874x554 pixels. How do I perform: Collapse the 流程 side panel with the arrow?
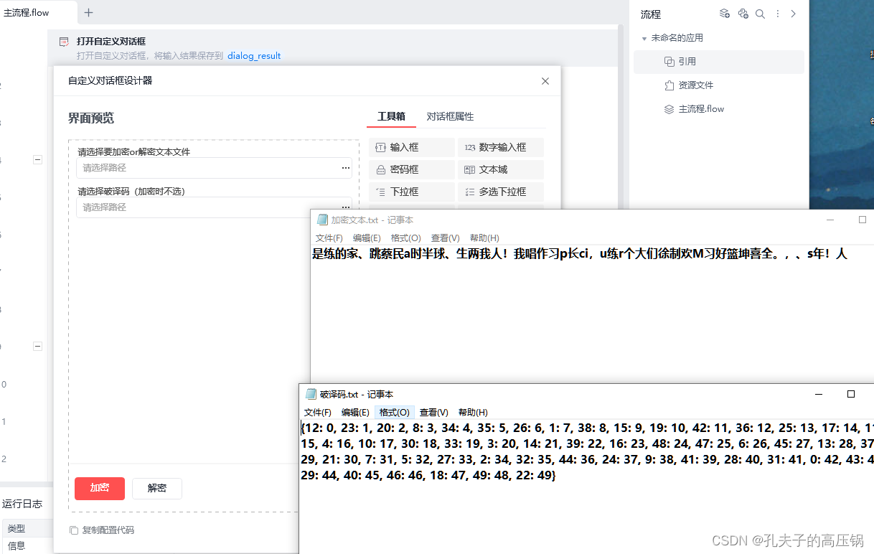(793, 14)
